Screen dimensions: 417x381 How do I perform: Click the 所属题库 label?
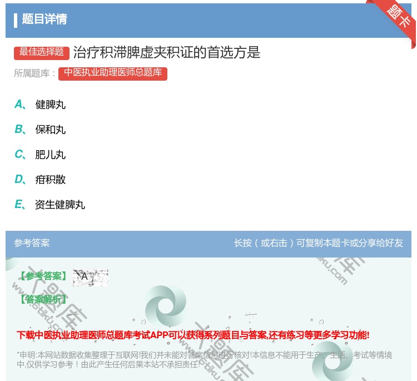(34, 73)
